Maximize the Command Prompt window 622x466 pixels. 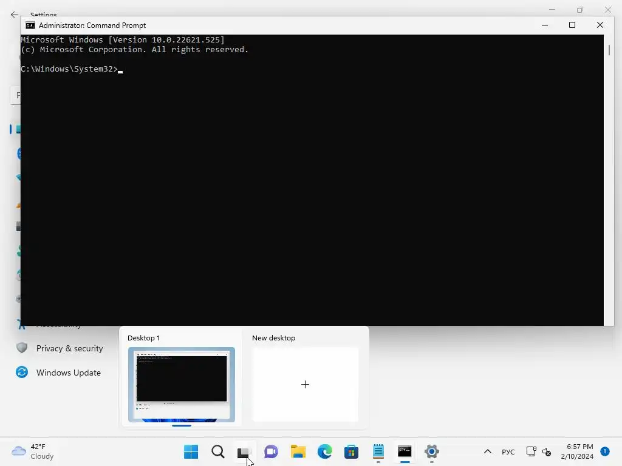click(572, 25)
